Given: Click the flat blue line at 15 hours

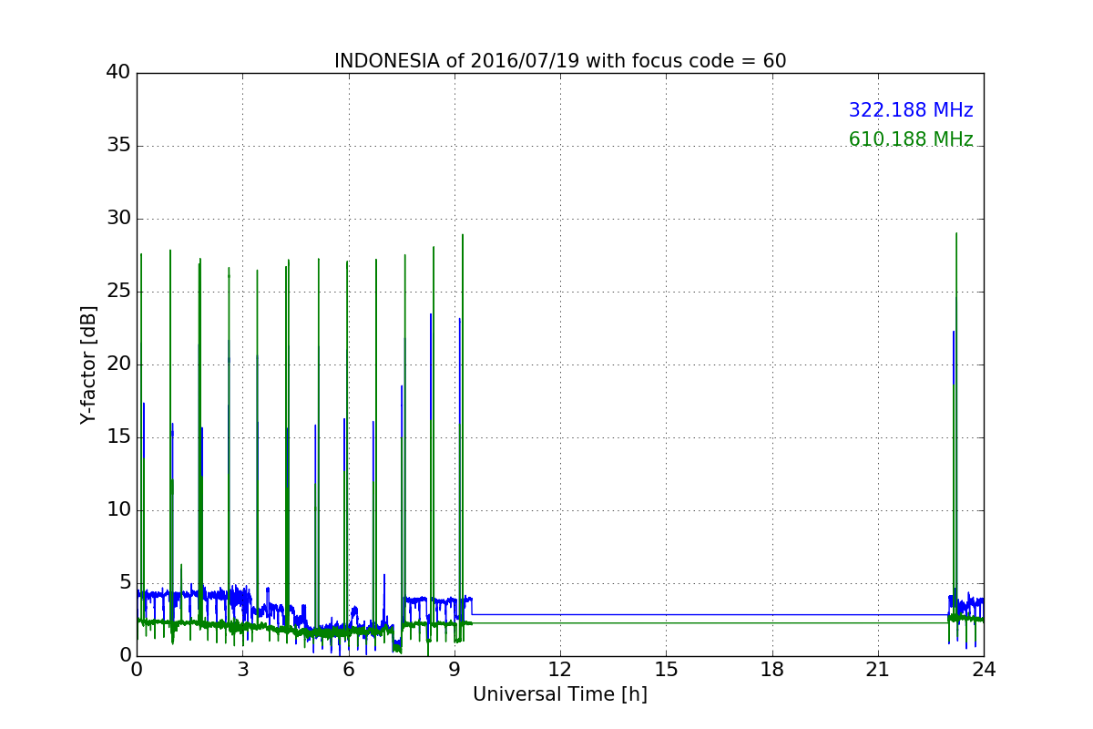Looking at the screenshot, I should (666, 614).
